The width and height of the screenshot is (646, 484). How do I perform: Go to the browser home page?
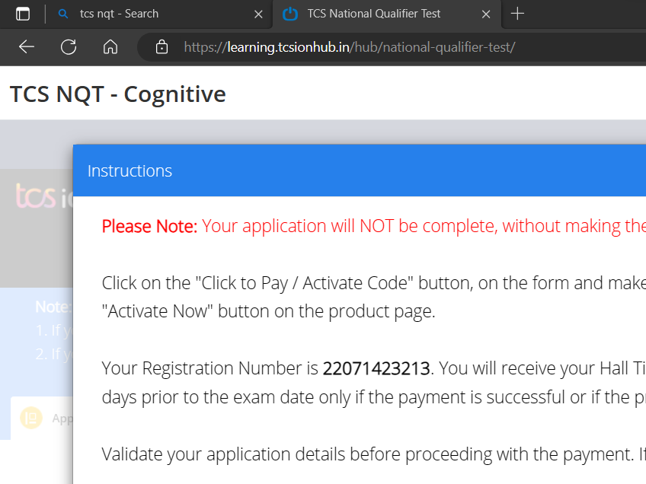coord(110,47)
